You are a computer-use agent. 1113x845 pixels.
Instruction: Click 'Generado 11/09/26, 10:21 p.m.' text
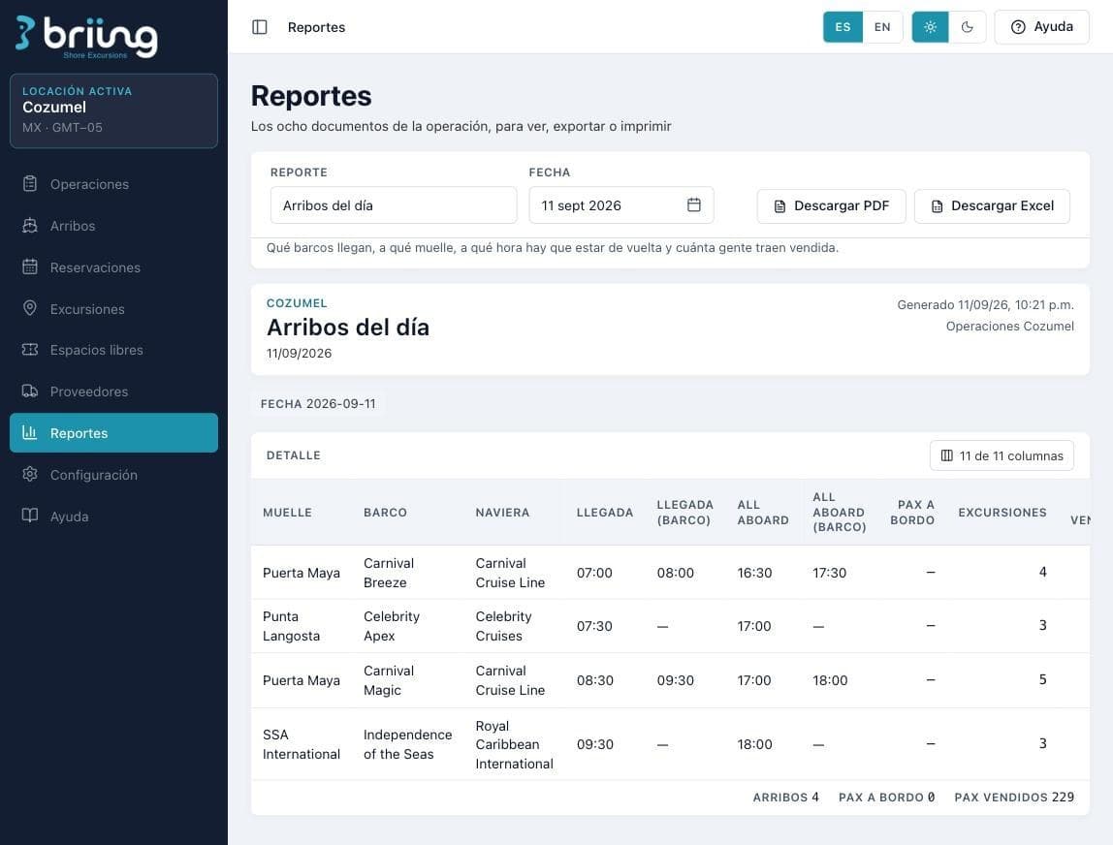click(985, 305)
